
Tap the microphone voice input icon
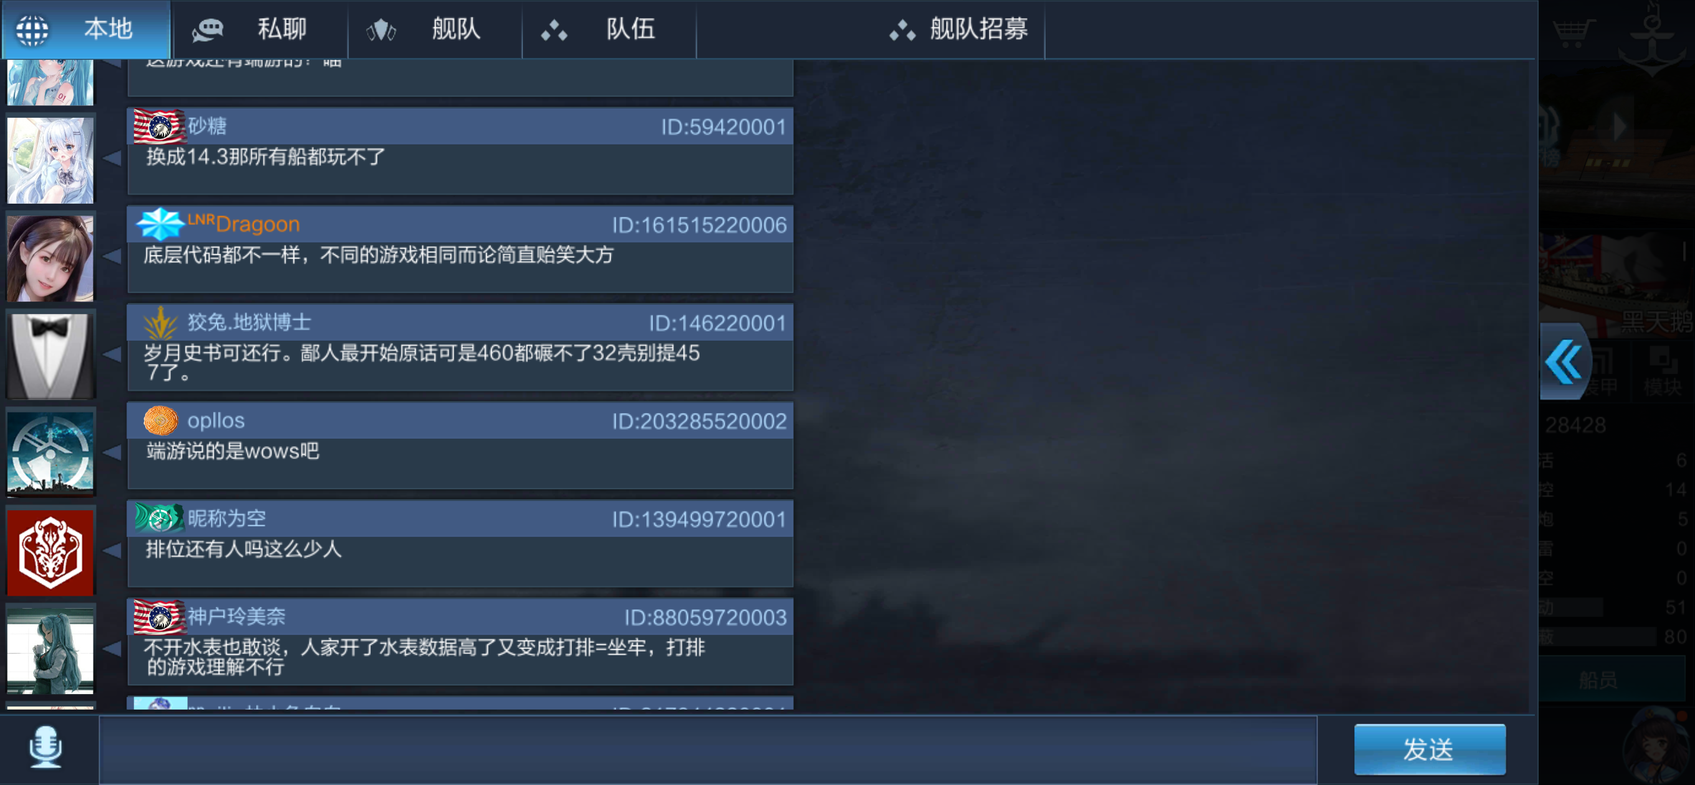click(46, 748)
